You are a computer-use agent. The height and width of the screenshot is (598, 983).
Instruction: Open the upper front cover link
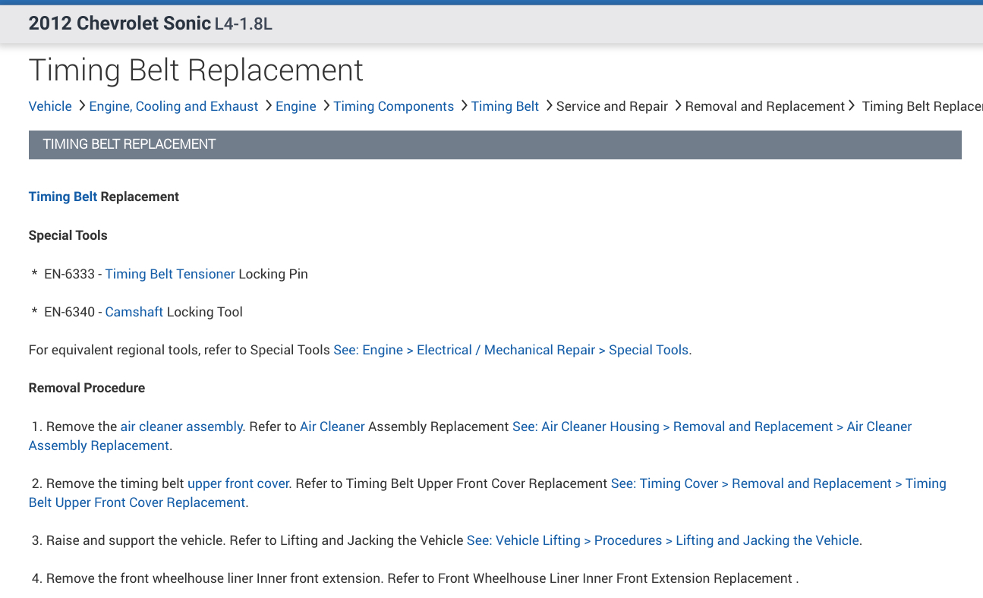click(x=238, y=483)
